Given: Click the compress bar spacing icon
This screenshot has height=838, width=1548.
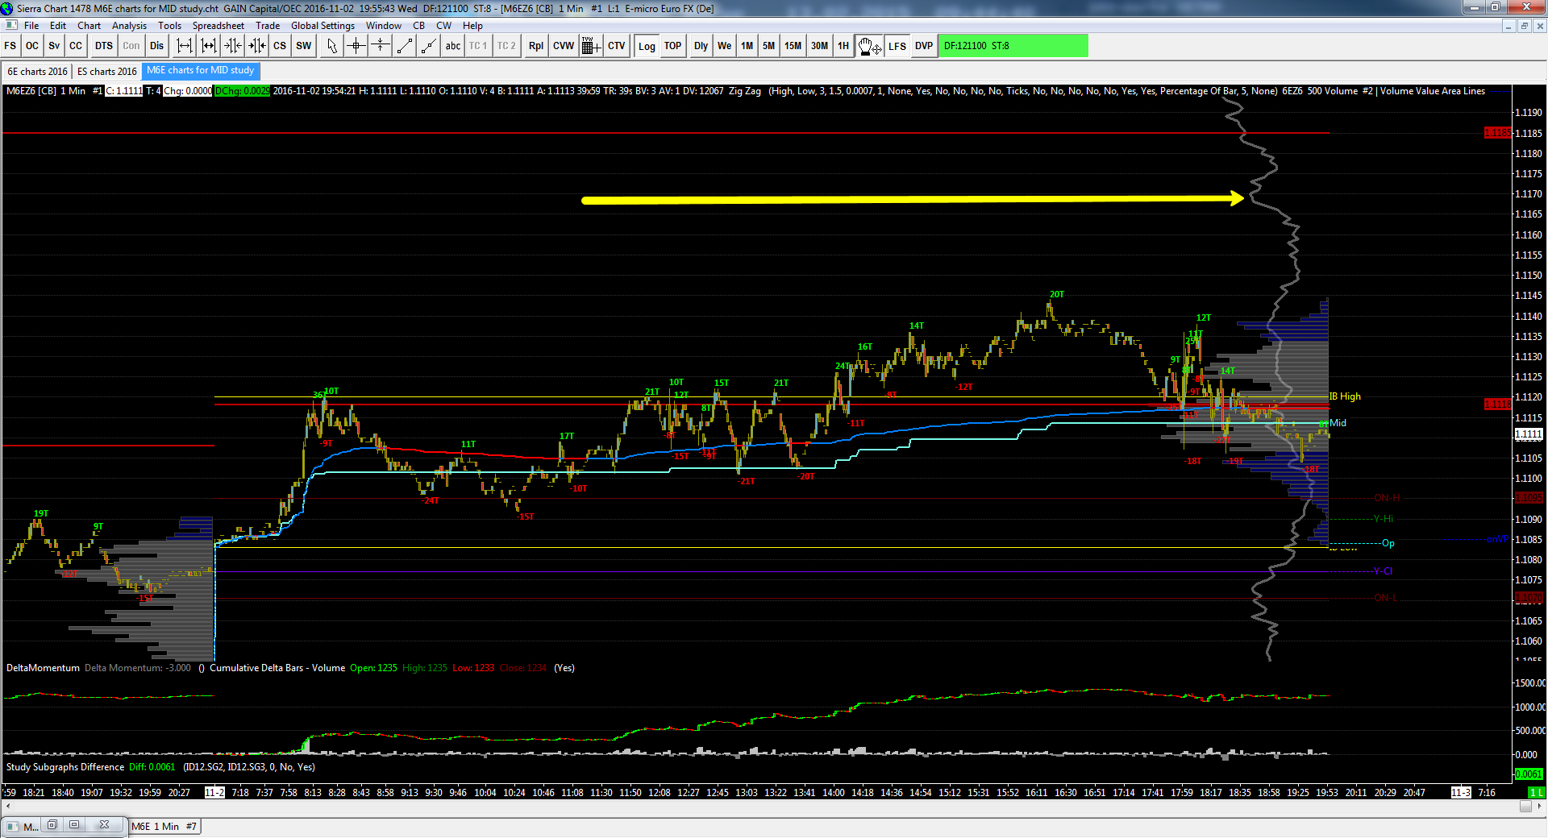Looking at the screenshot, I should [209, 46].
